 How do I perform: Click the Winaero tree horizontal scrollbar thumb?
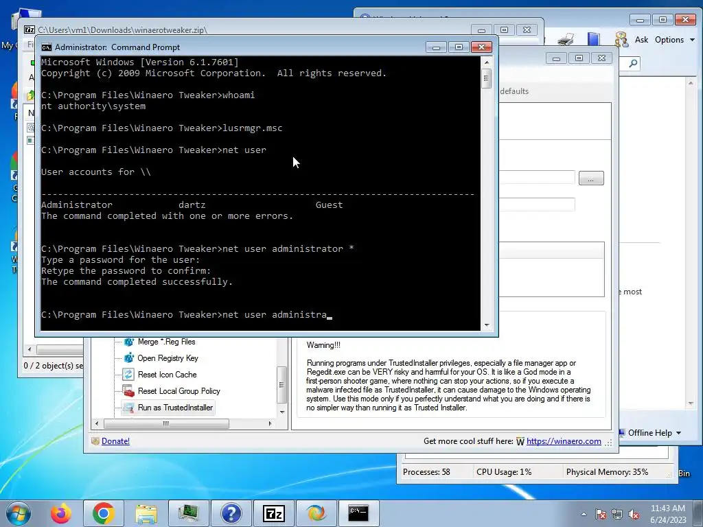166,423
